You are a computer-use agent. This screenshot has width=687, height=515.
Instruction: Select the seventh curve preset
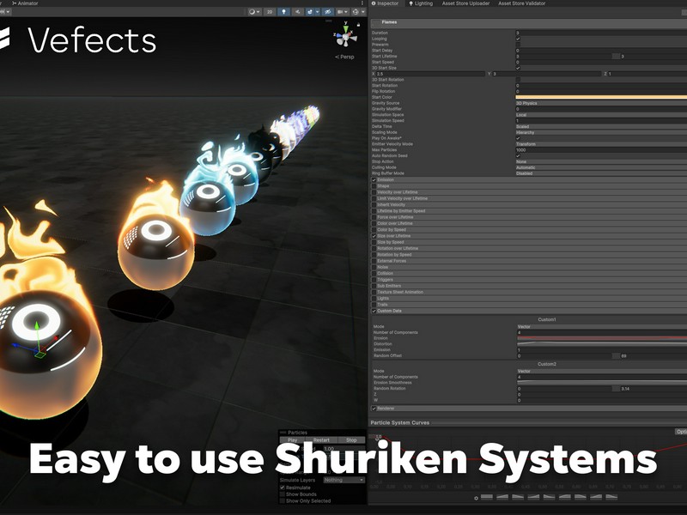click(581, 497)
